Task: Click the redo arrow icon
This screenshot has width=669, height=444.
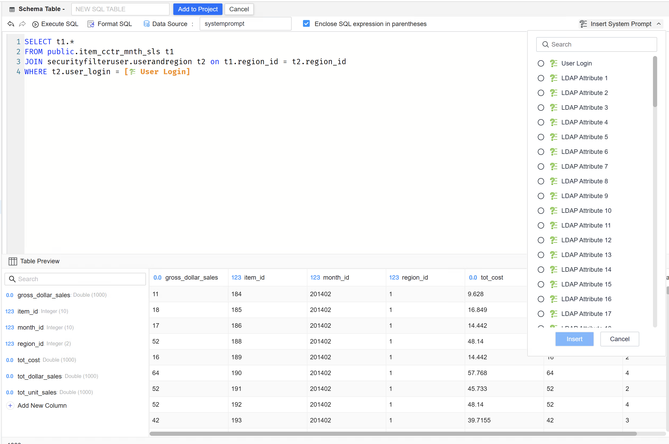Action: (22, 24)
